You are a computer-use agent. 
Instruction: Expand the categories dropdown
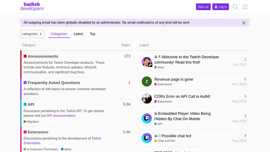(x=32, y=34)
